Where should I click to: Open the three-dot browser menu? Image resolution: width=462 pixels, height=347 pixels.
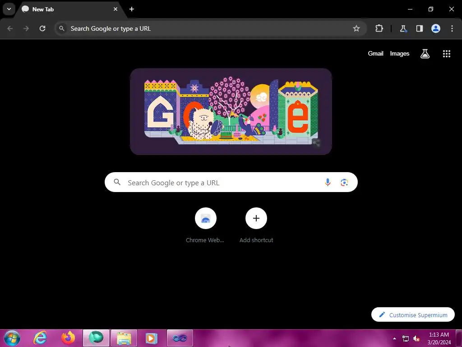(452, 28)
